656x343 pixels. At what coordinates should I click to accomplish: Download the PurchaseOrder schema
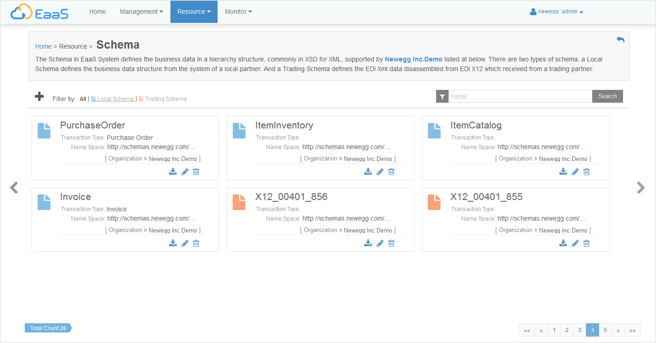[173, 171]
